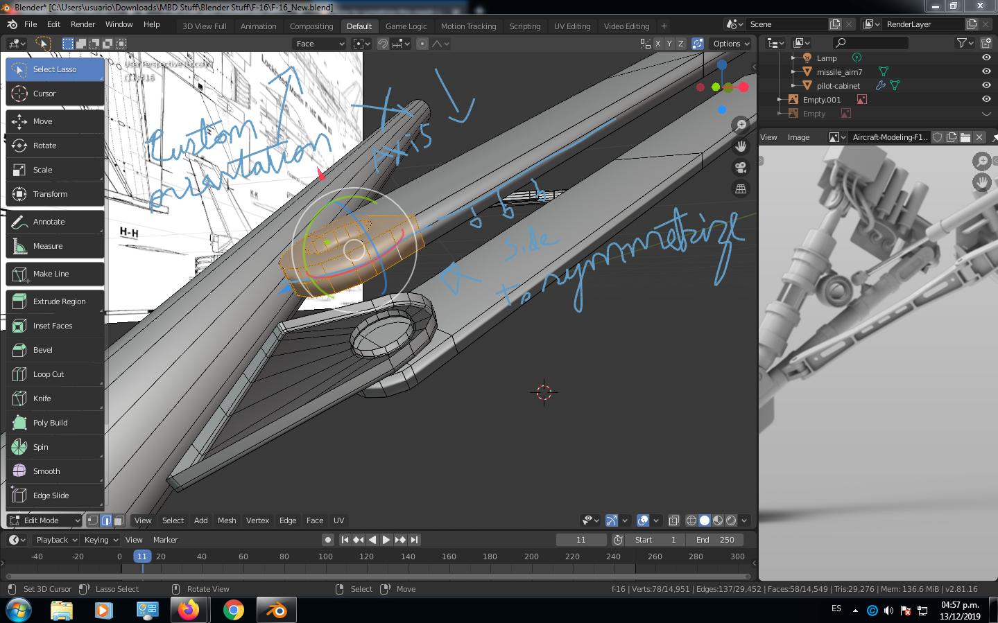Image resolution: width=998 pixels, height=623 pixels.
Task: Toggle camera view icon in 3D viewport
Action: (x=741, y=168)
